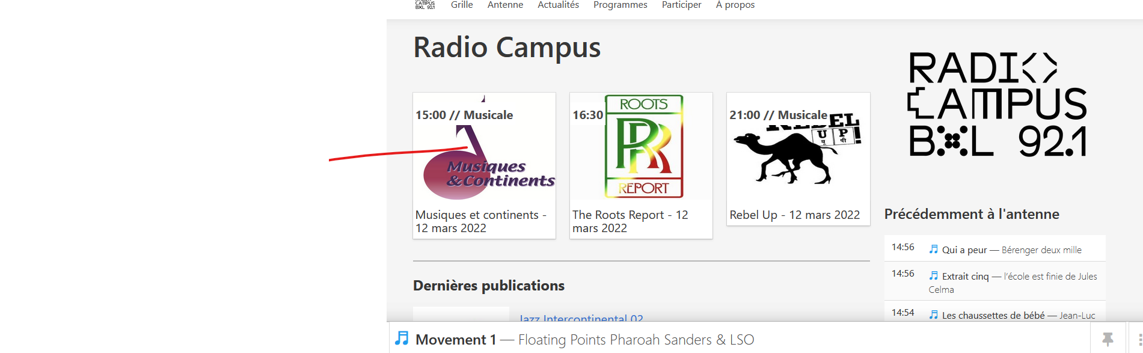Click music note beside Les chaussettes de bébé
Screen dimensions: 1143x353
coord(933,315)
